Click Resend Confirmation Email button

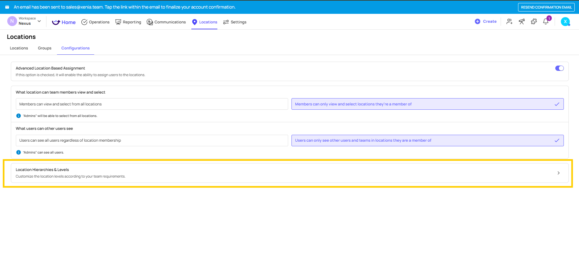546,7
